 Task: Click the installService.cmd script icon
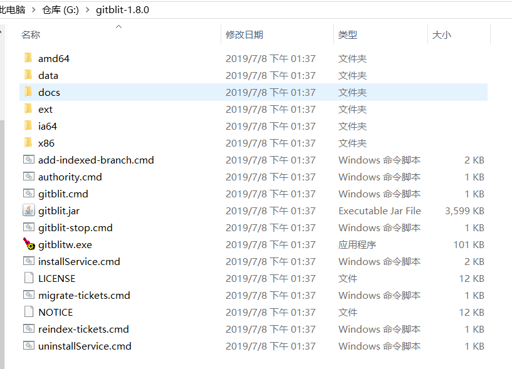tap(29, 261)
